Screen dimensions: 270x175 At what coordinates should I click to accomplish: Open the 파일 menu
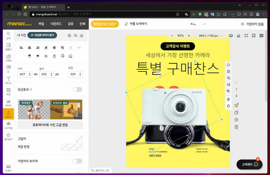tap(41, 24)
